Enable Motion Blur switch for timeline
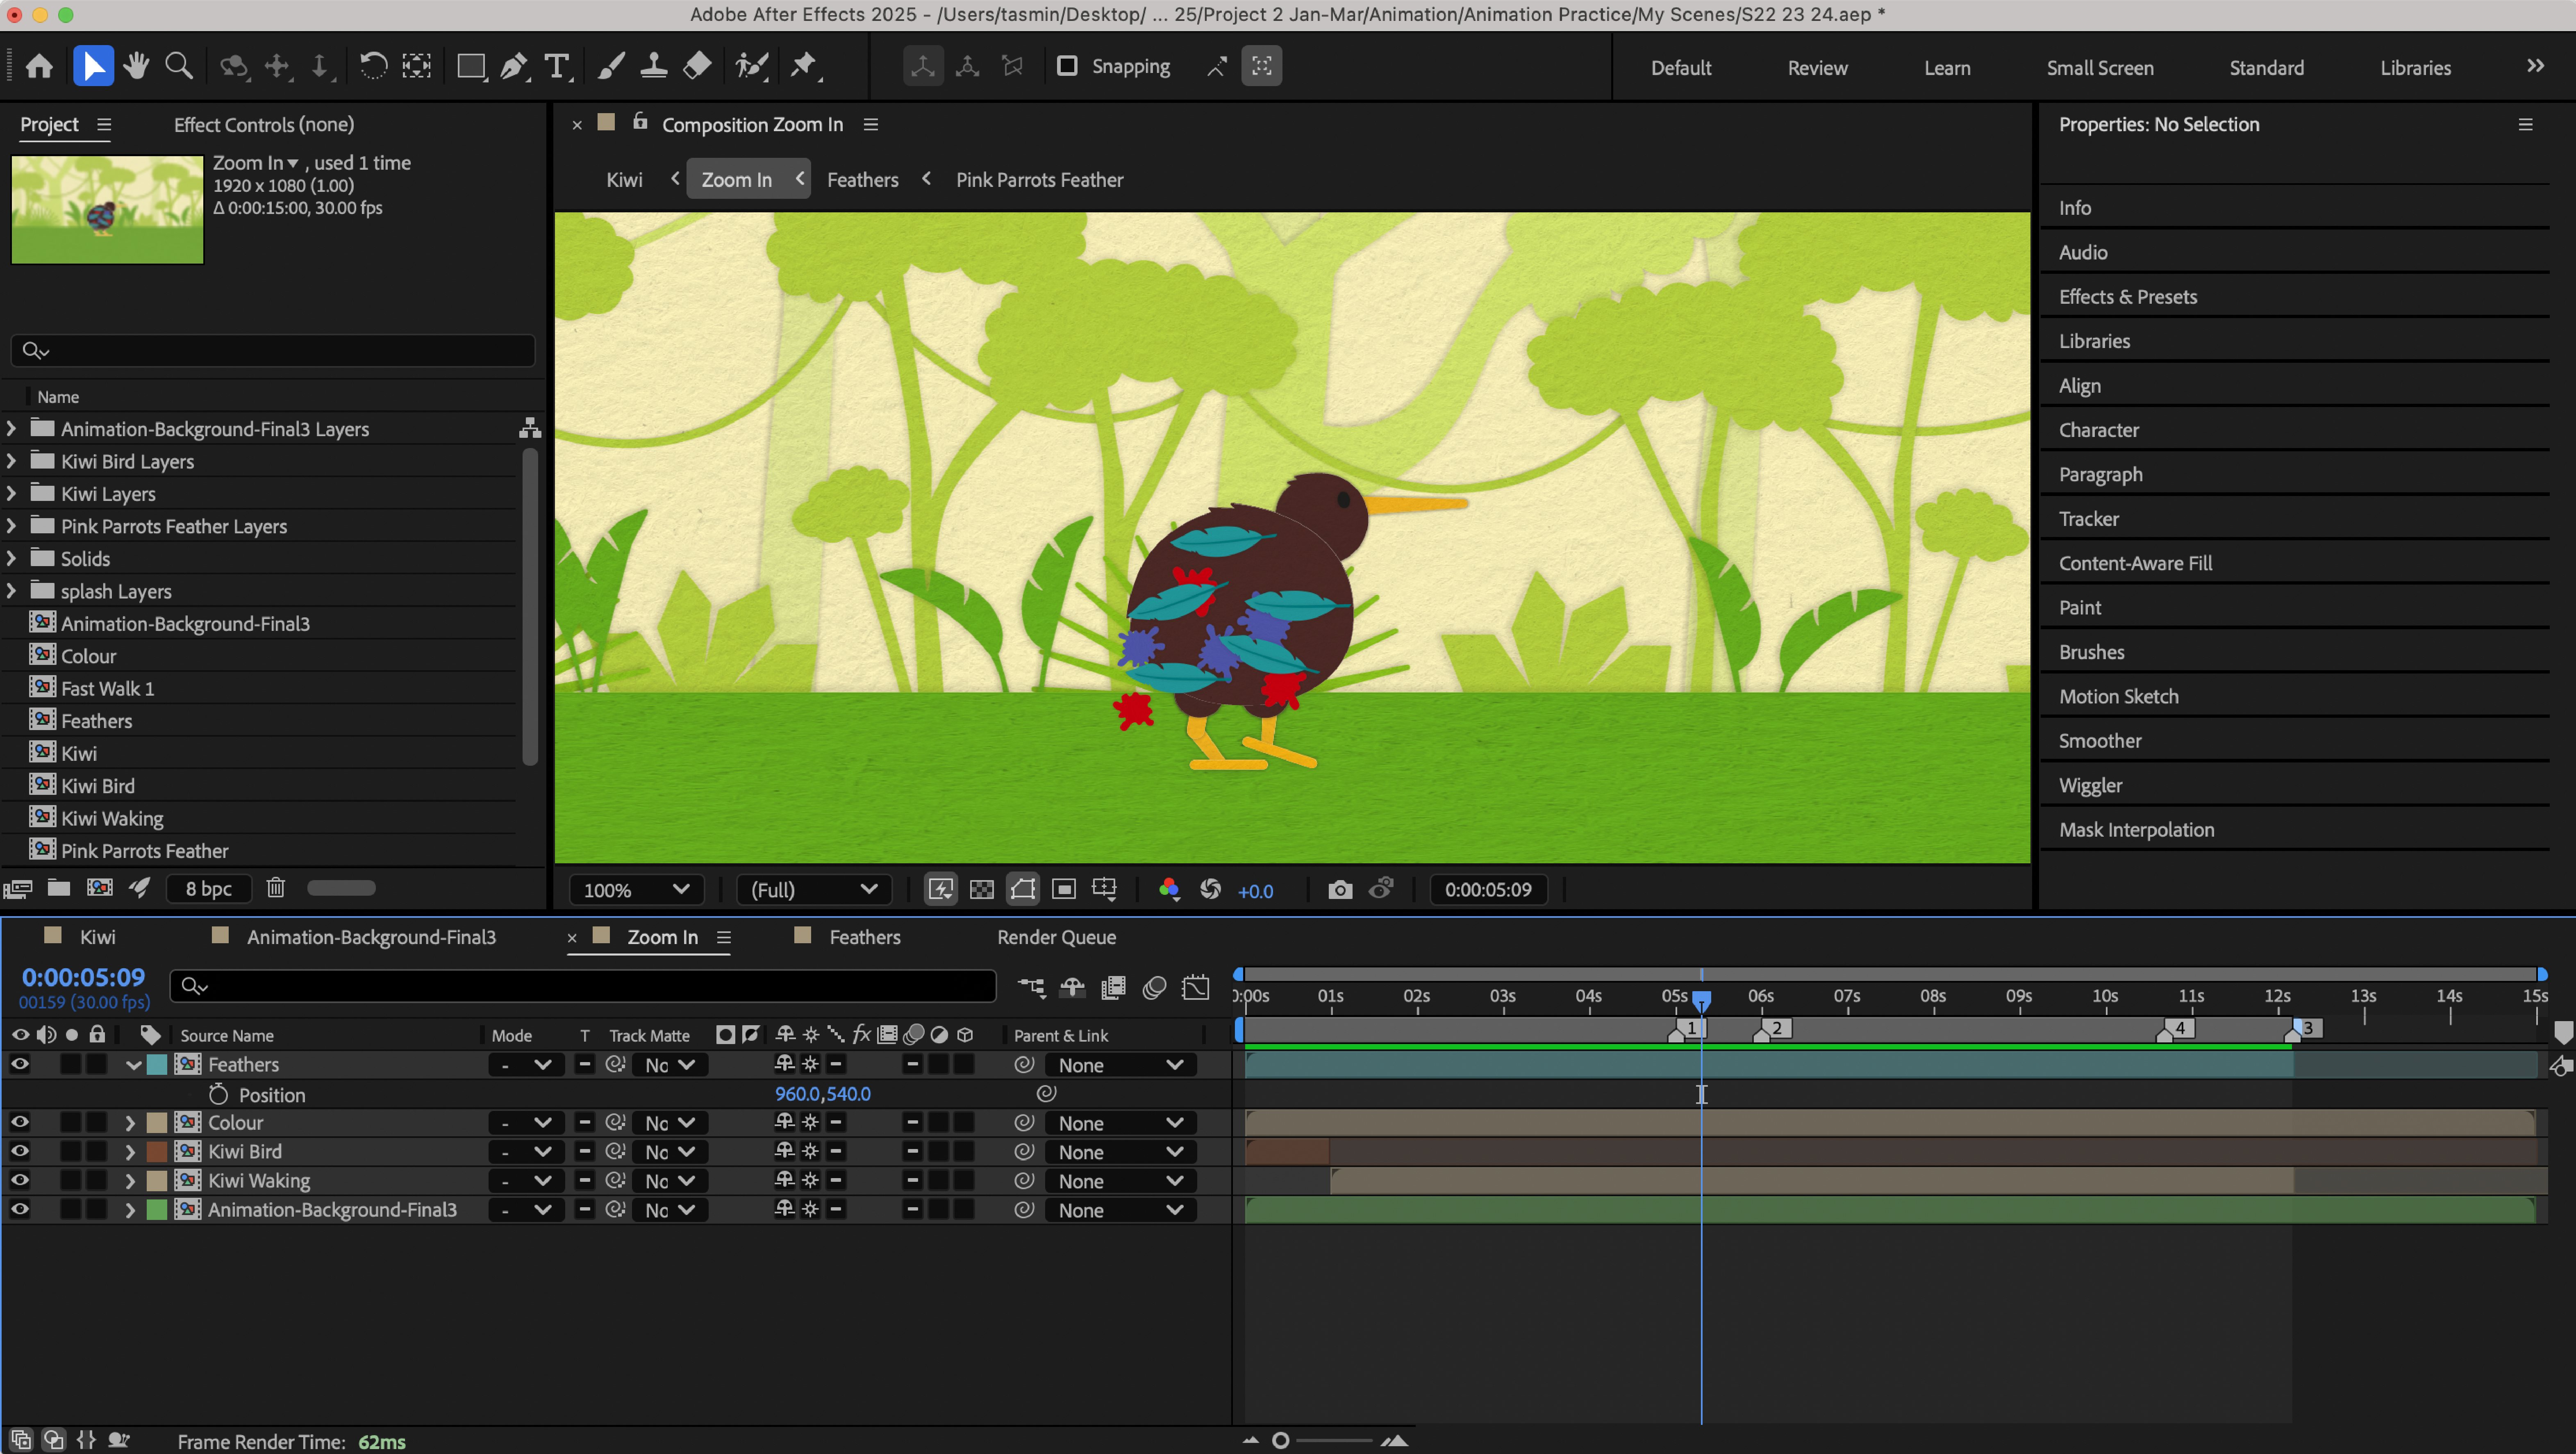 (1154, 988)
